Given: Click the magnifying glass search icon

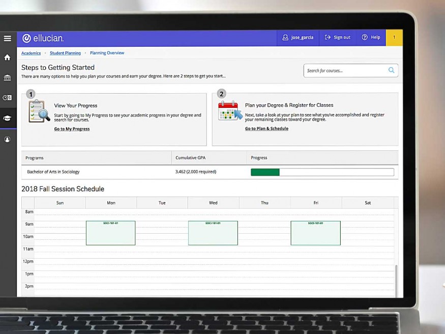Looking at the screenshot, I should click(391, 70).
